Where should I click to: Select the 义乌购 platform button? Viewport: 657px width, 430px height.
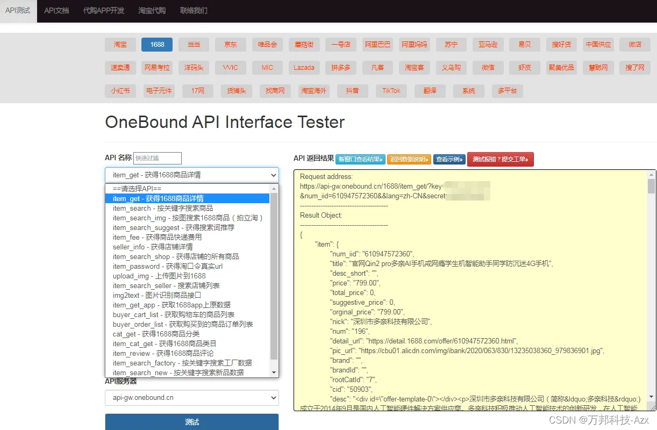point(451,68)
